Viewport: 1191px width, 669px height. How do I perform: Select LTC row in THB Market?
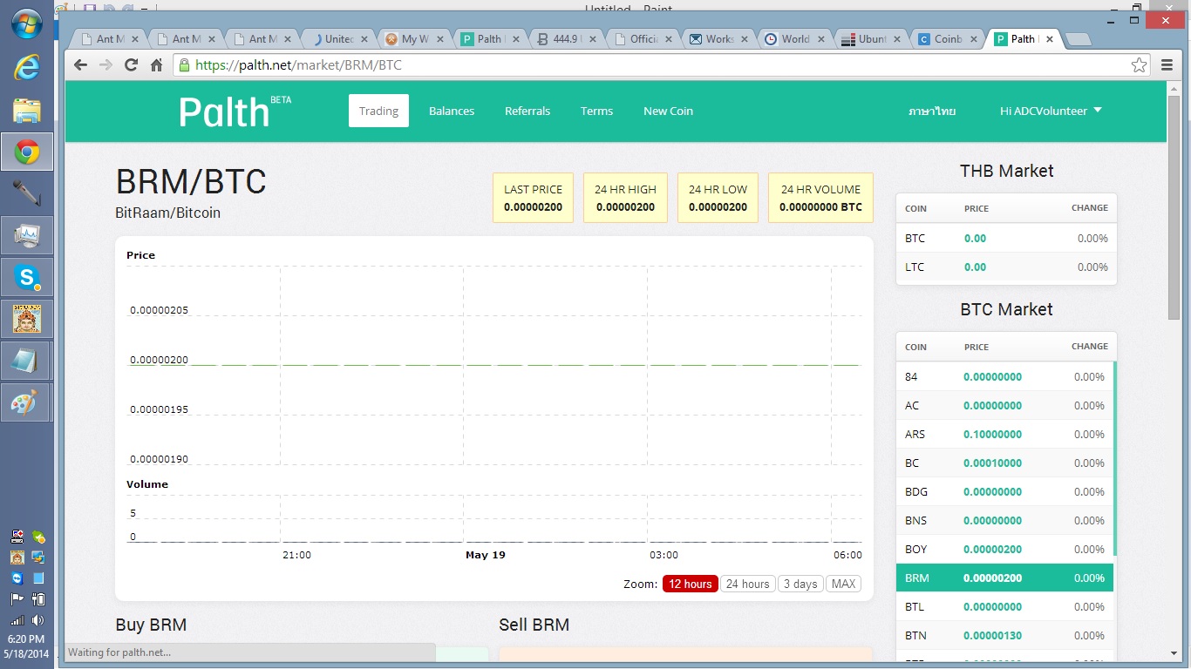pyautogui.click(x=1006, y=267)
